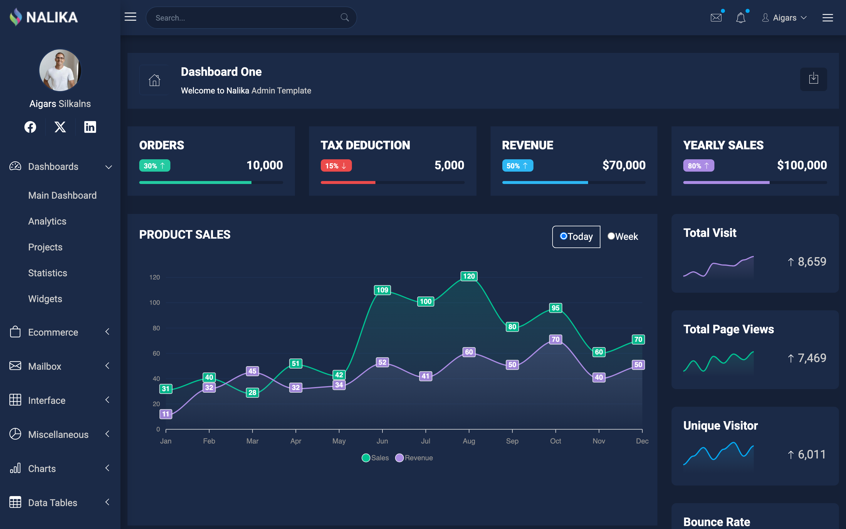Screen dimensions: 846x529
Task: Click the 8,659 total visit value
Action: click(x=812, y=261)
